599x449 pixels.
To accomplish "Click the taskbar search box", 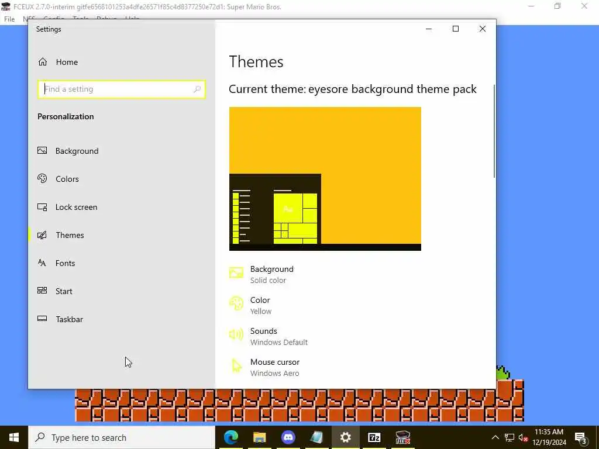I will (122, 437).
